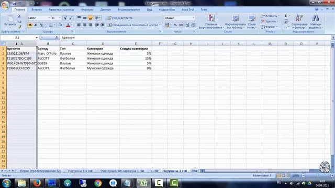
Task: Open Firefox from the Windows taskbar
Action: pyautogui.click(x=37, y=183)
